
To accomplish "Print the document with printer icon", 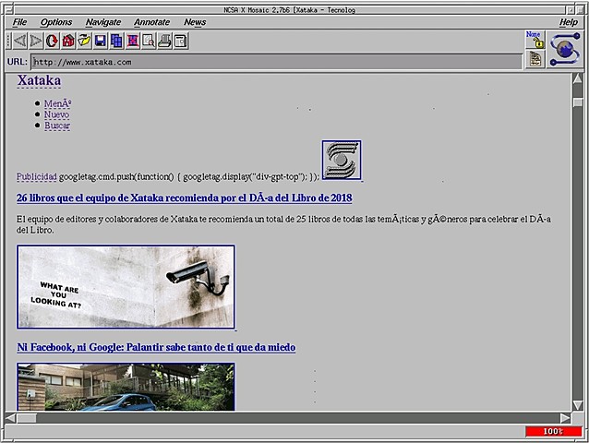I will 165,41.
